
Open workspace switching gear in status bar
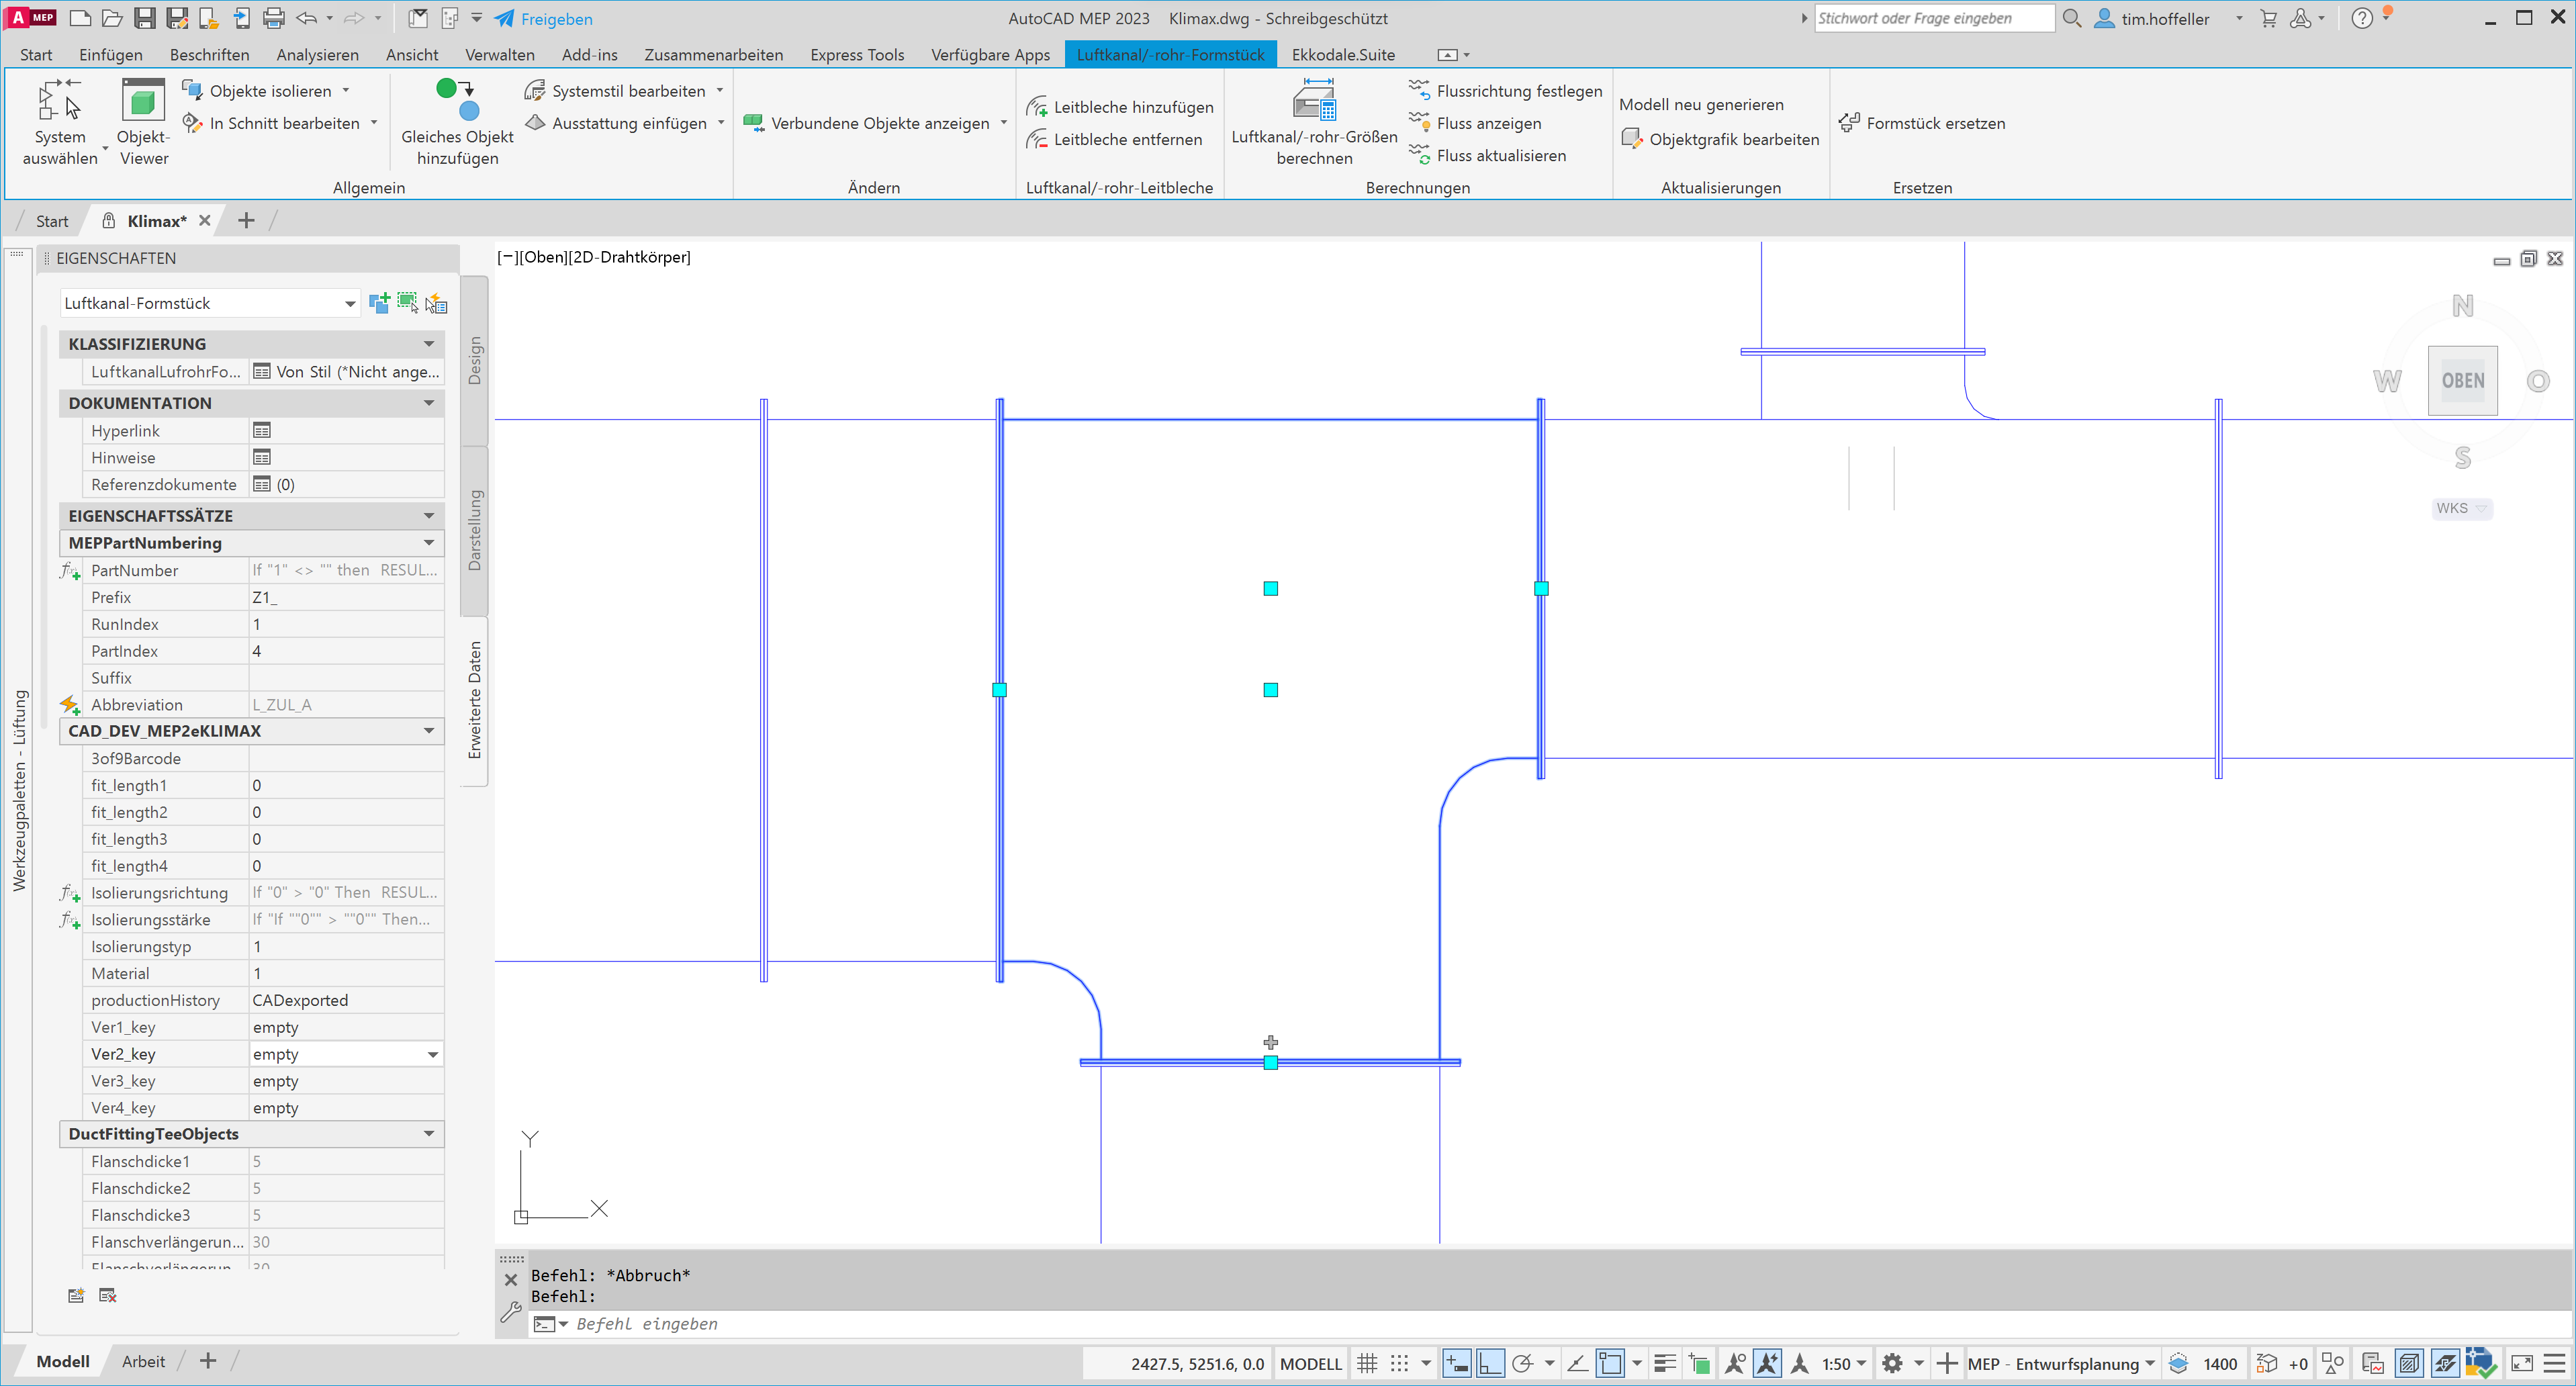pos(1892,1363)
